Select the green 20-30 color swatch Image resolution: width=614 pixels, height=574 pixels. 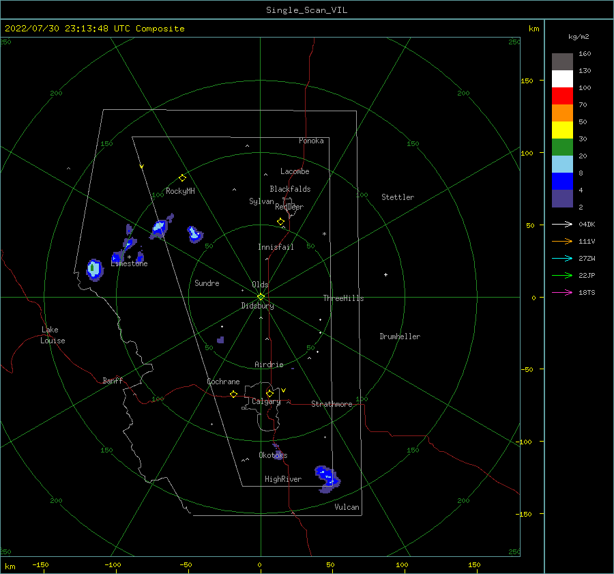[562, 147]
